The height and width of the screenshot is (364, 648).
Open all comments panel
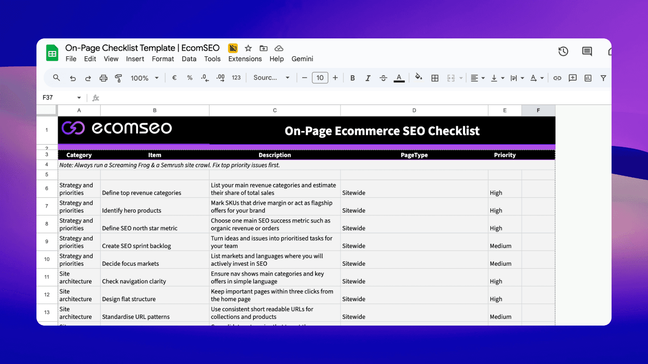point(587,51)
